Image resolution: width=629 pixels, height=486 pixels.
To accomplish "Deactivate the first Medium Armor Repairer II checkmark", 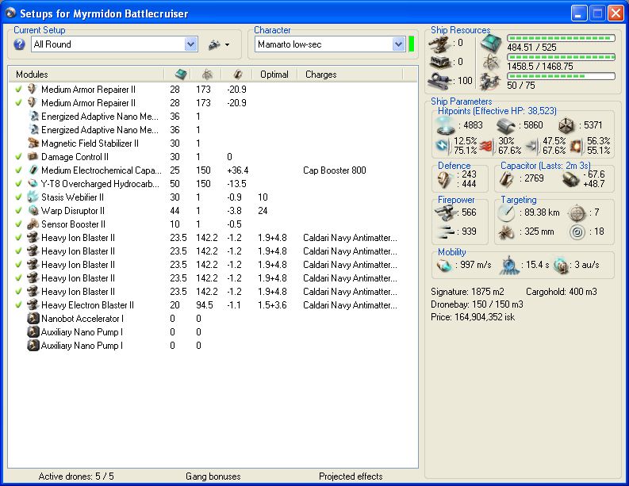I will (x=19, y=90).
